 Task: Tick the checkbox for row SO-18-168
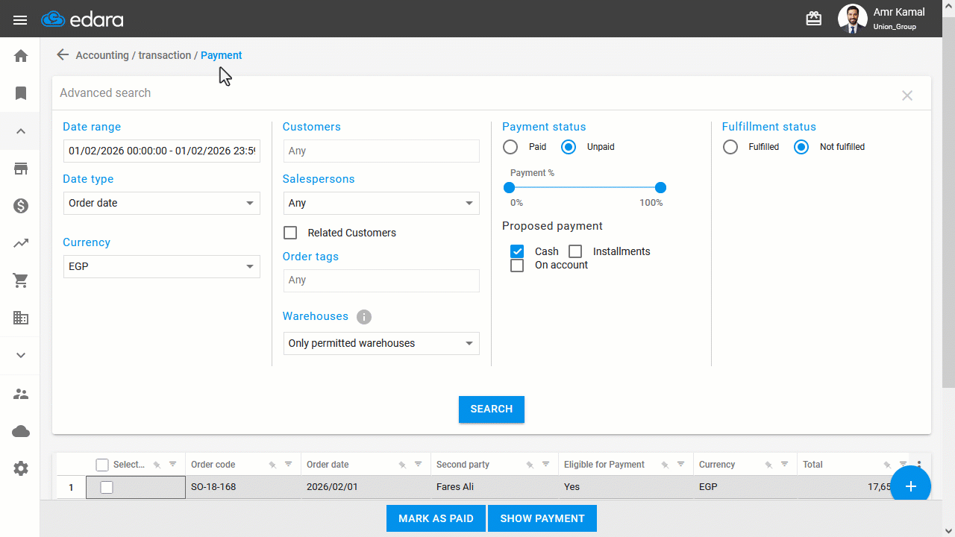click(x=107, y=487)
